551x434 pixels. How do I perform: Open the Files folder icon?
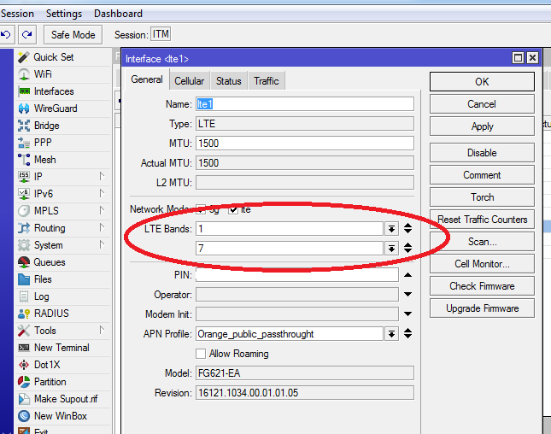click(24, 279)
